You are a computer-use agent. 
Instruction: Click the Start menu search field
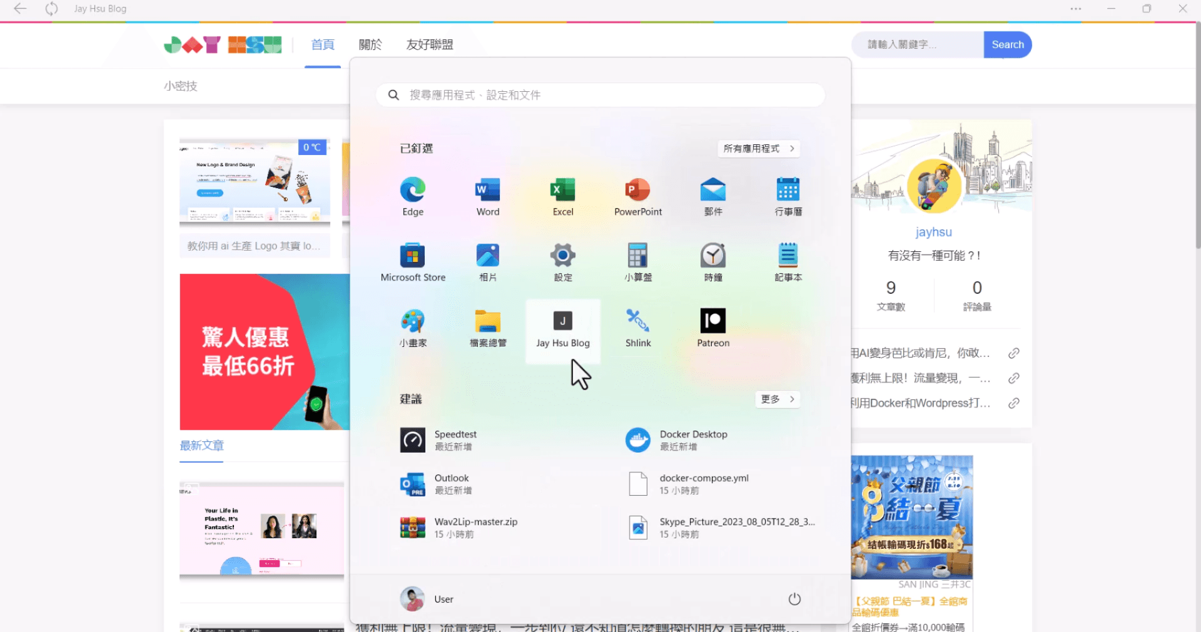tap(599, 95)
